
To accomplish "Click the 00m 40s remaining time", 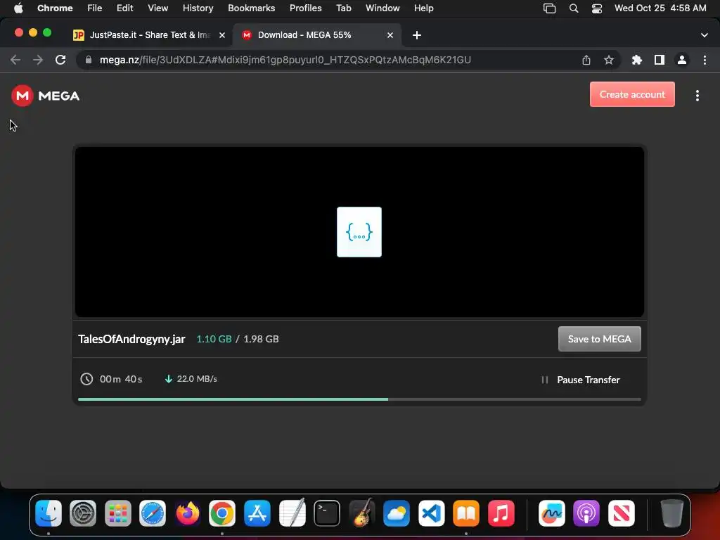I will point(121,379).
